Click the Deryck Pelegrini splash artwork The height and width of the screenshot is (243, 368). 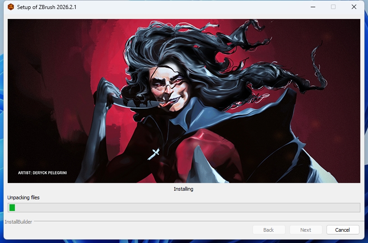184,101
